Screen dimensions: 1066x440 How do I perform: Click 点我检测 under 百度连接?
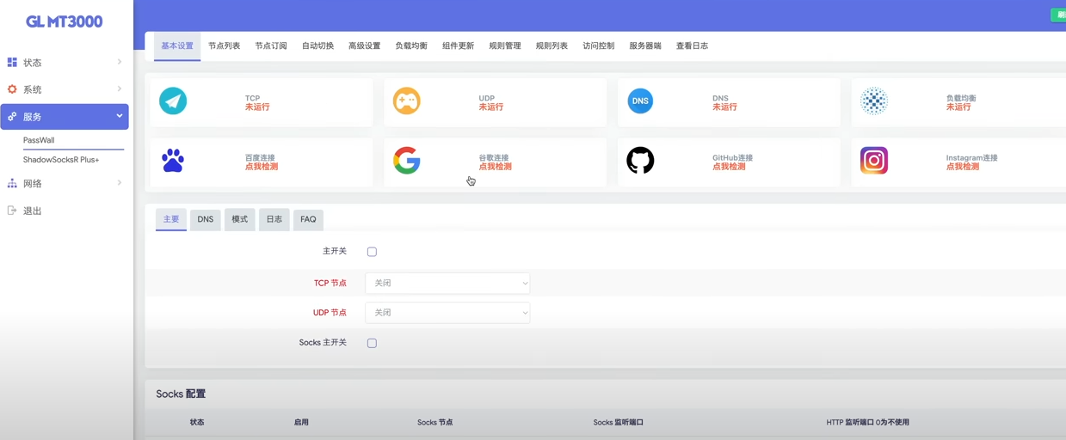tap(262, 167)
